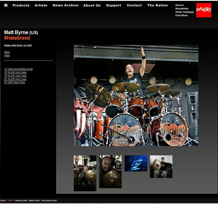Open Artist News Archive footer link
218x204 pixels.
pyautogui.click(x=49, y=200)
